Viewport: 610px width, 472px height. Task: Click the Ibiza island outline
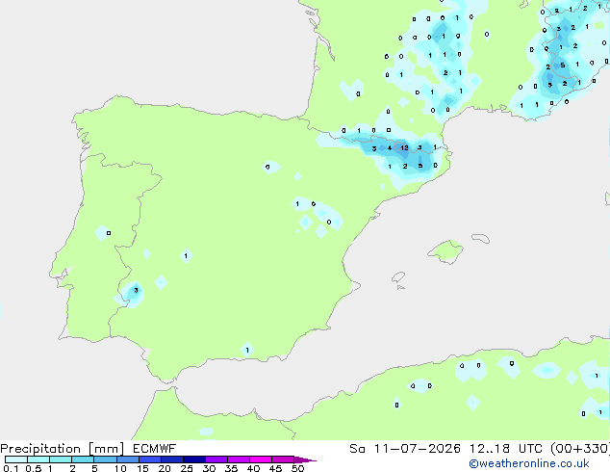tap(398, 277)
